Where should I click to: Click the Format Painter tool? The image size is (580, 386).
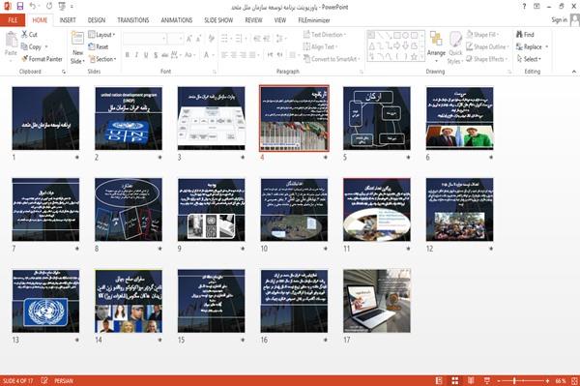click(x=42, y=59)
